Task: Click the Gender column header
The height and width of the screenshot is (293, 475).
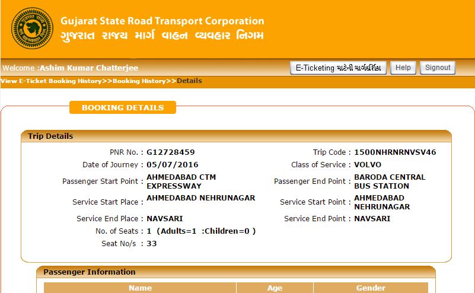Action: 371,288
